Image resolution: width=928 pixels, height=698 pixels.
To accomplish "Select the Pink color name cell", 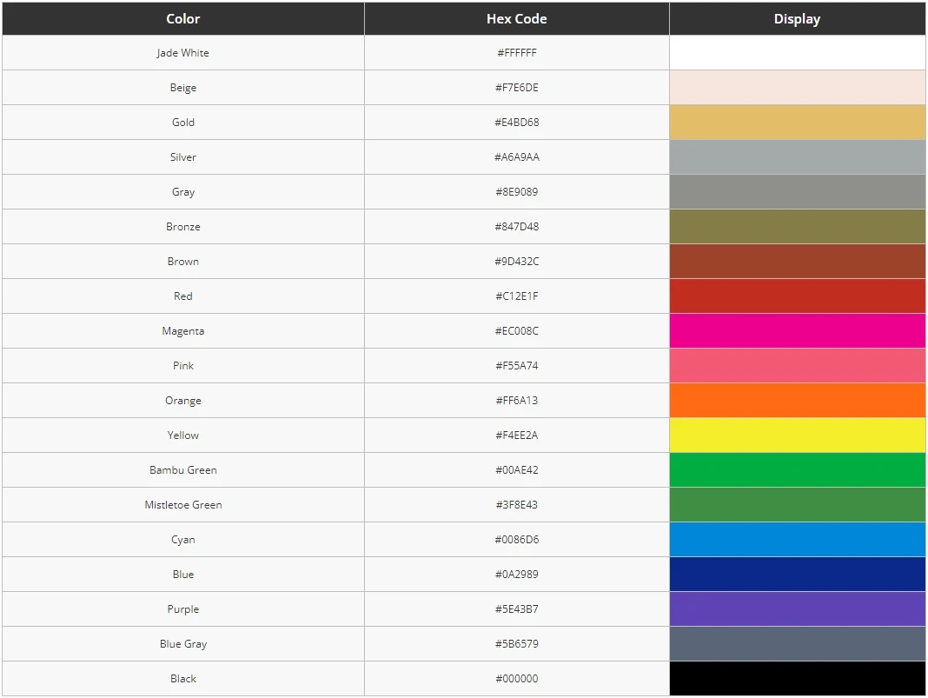I will (183, 366).
